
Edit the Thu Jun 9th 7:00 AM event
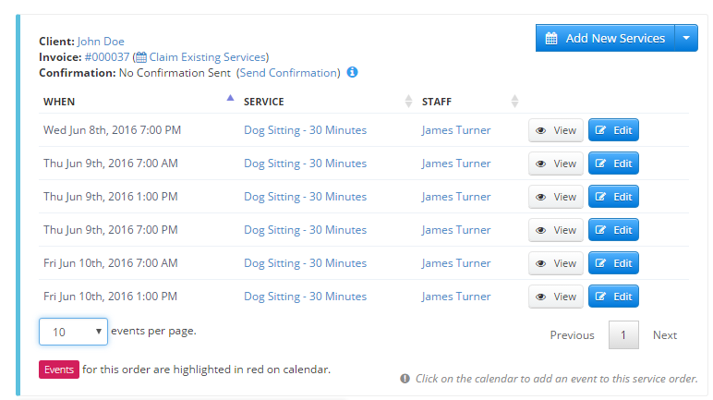coord(613,164)
